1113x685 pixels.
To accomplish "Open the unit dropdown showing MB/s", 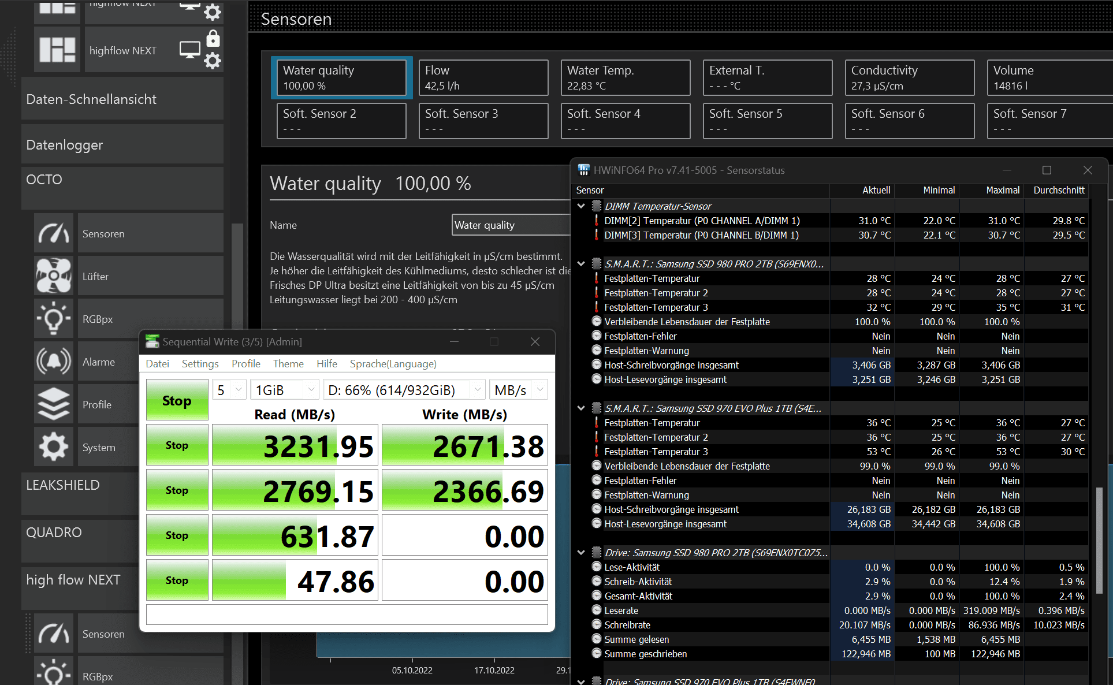I will [x=518, y=390].
